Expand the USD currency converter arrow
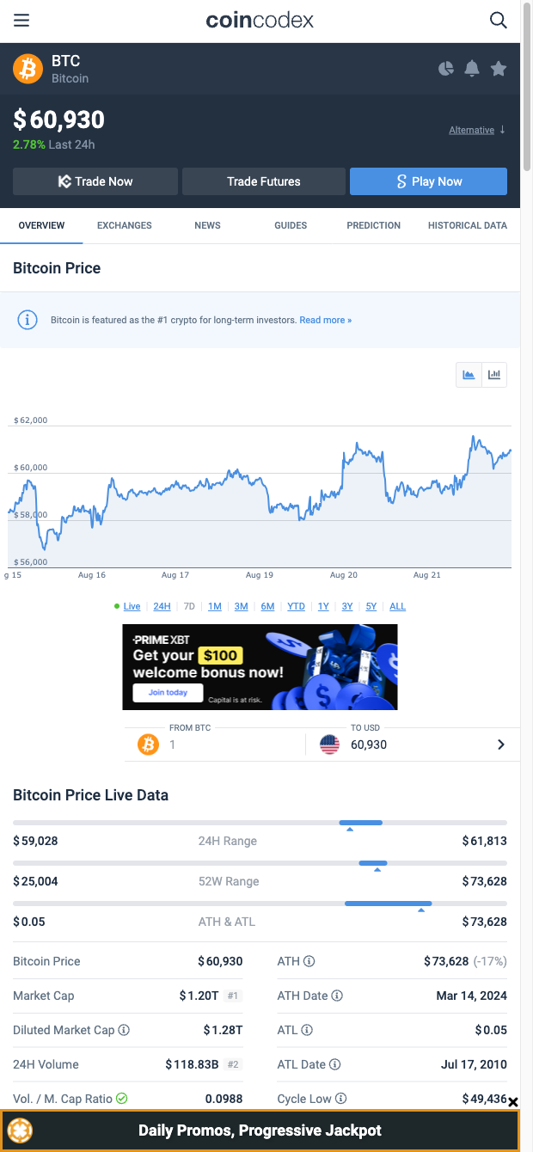This screenshot has height=1152, width=533. click(501, 745)
